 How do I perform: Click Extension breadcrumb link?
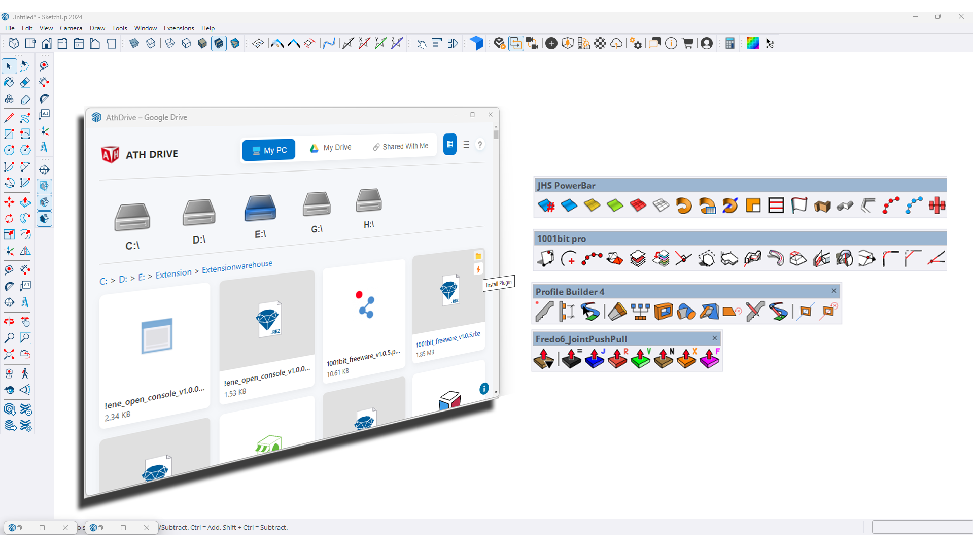coord(173,274)
